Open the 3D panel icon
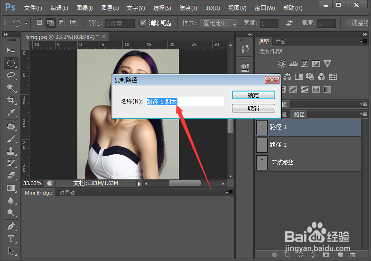Image resolution: width=371 pixels, height=261 pixels. tap(245, 68)
